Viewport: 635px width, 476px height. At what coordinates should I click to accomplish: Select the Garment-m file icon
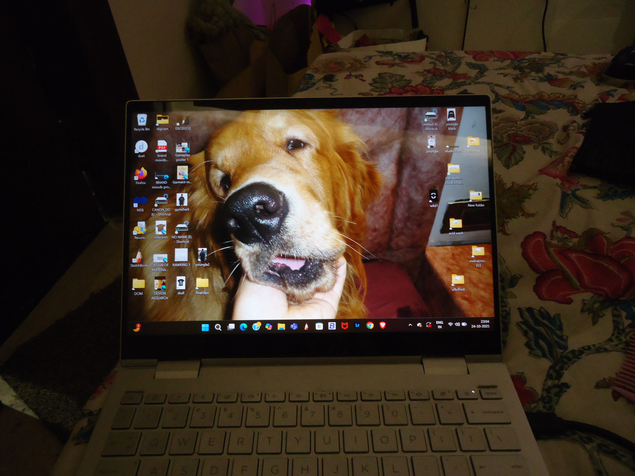pos(182,175)
